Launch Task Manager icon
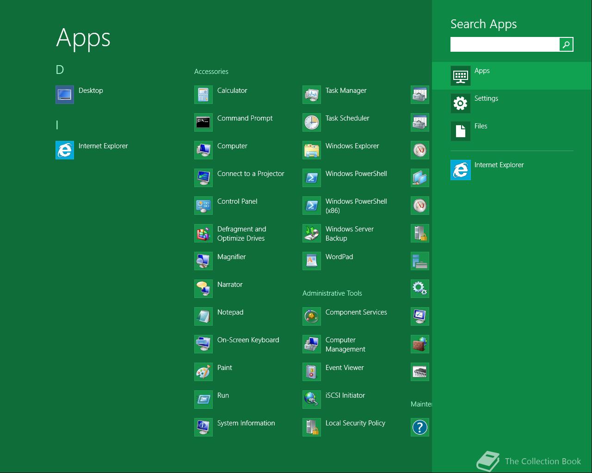The height and width of the screenshot is (473, 592). [x=312, y=95]
